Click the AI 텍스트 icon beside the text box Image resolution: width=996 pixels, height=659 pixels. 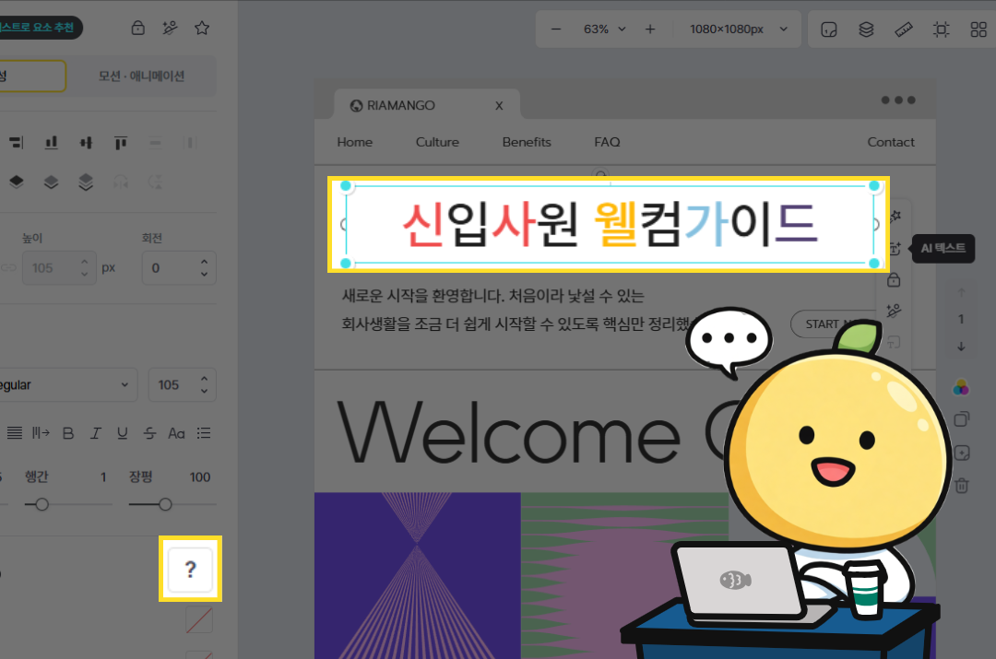point(895,248)
